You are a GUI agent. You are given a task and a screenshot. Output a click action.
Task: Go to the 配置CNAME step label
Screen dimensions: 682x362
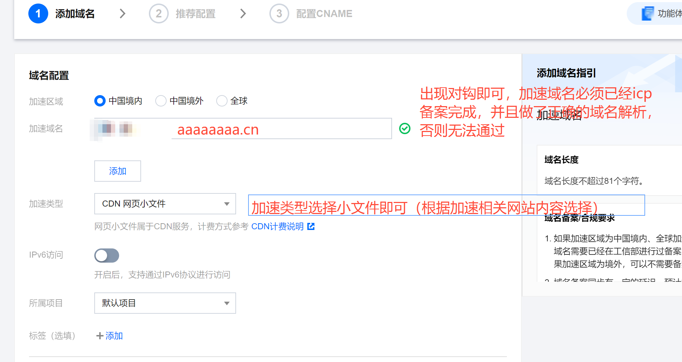click(x=324, y=14)
